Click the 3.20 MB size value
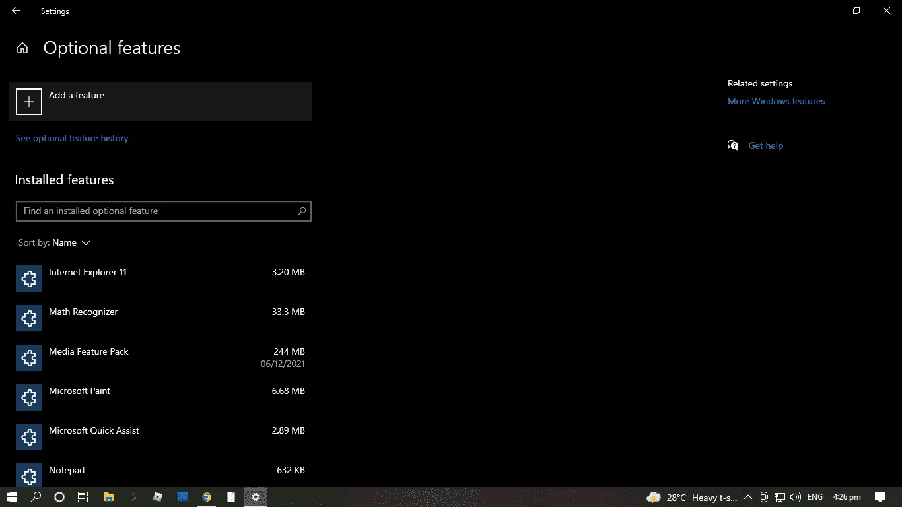The width and height of the screenshot is (902, 507). [289, 272]
